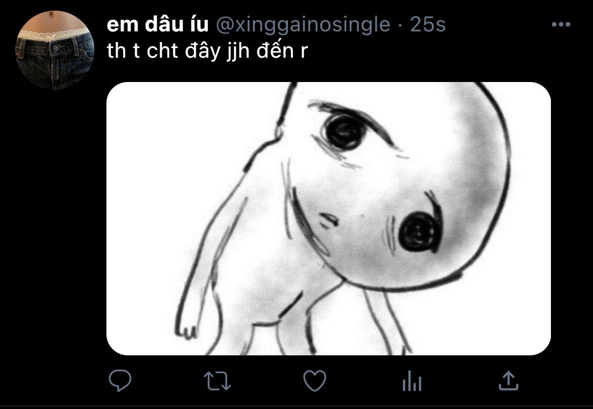Click the word 'jjh' in the tweet
Screen dimensions: 593x409
[x=238, y=52]
